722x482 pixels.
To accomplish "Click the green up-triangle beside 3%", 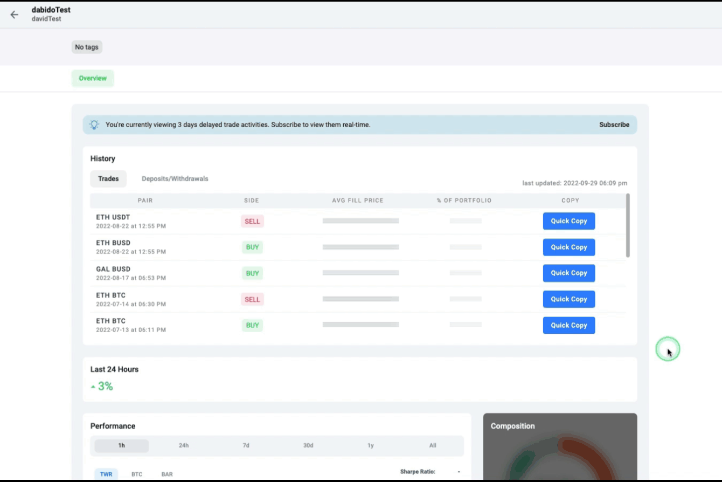I will pos(93,387).
